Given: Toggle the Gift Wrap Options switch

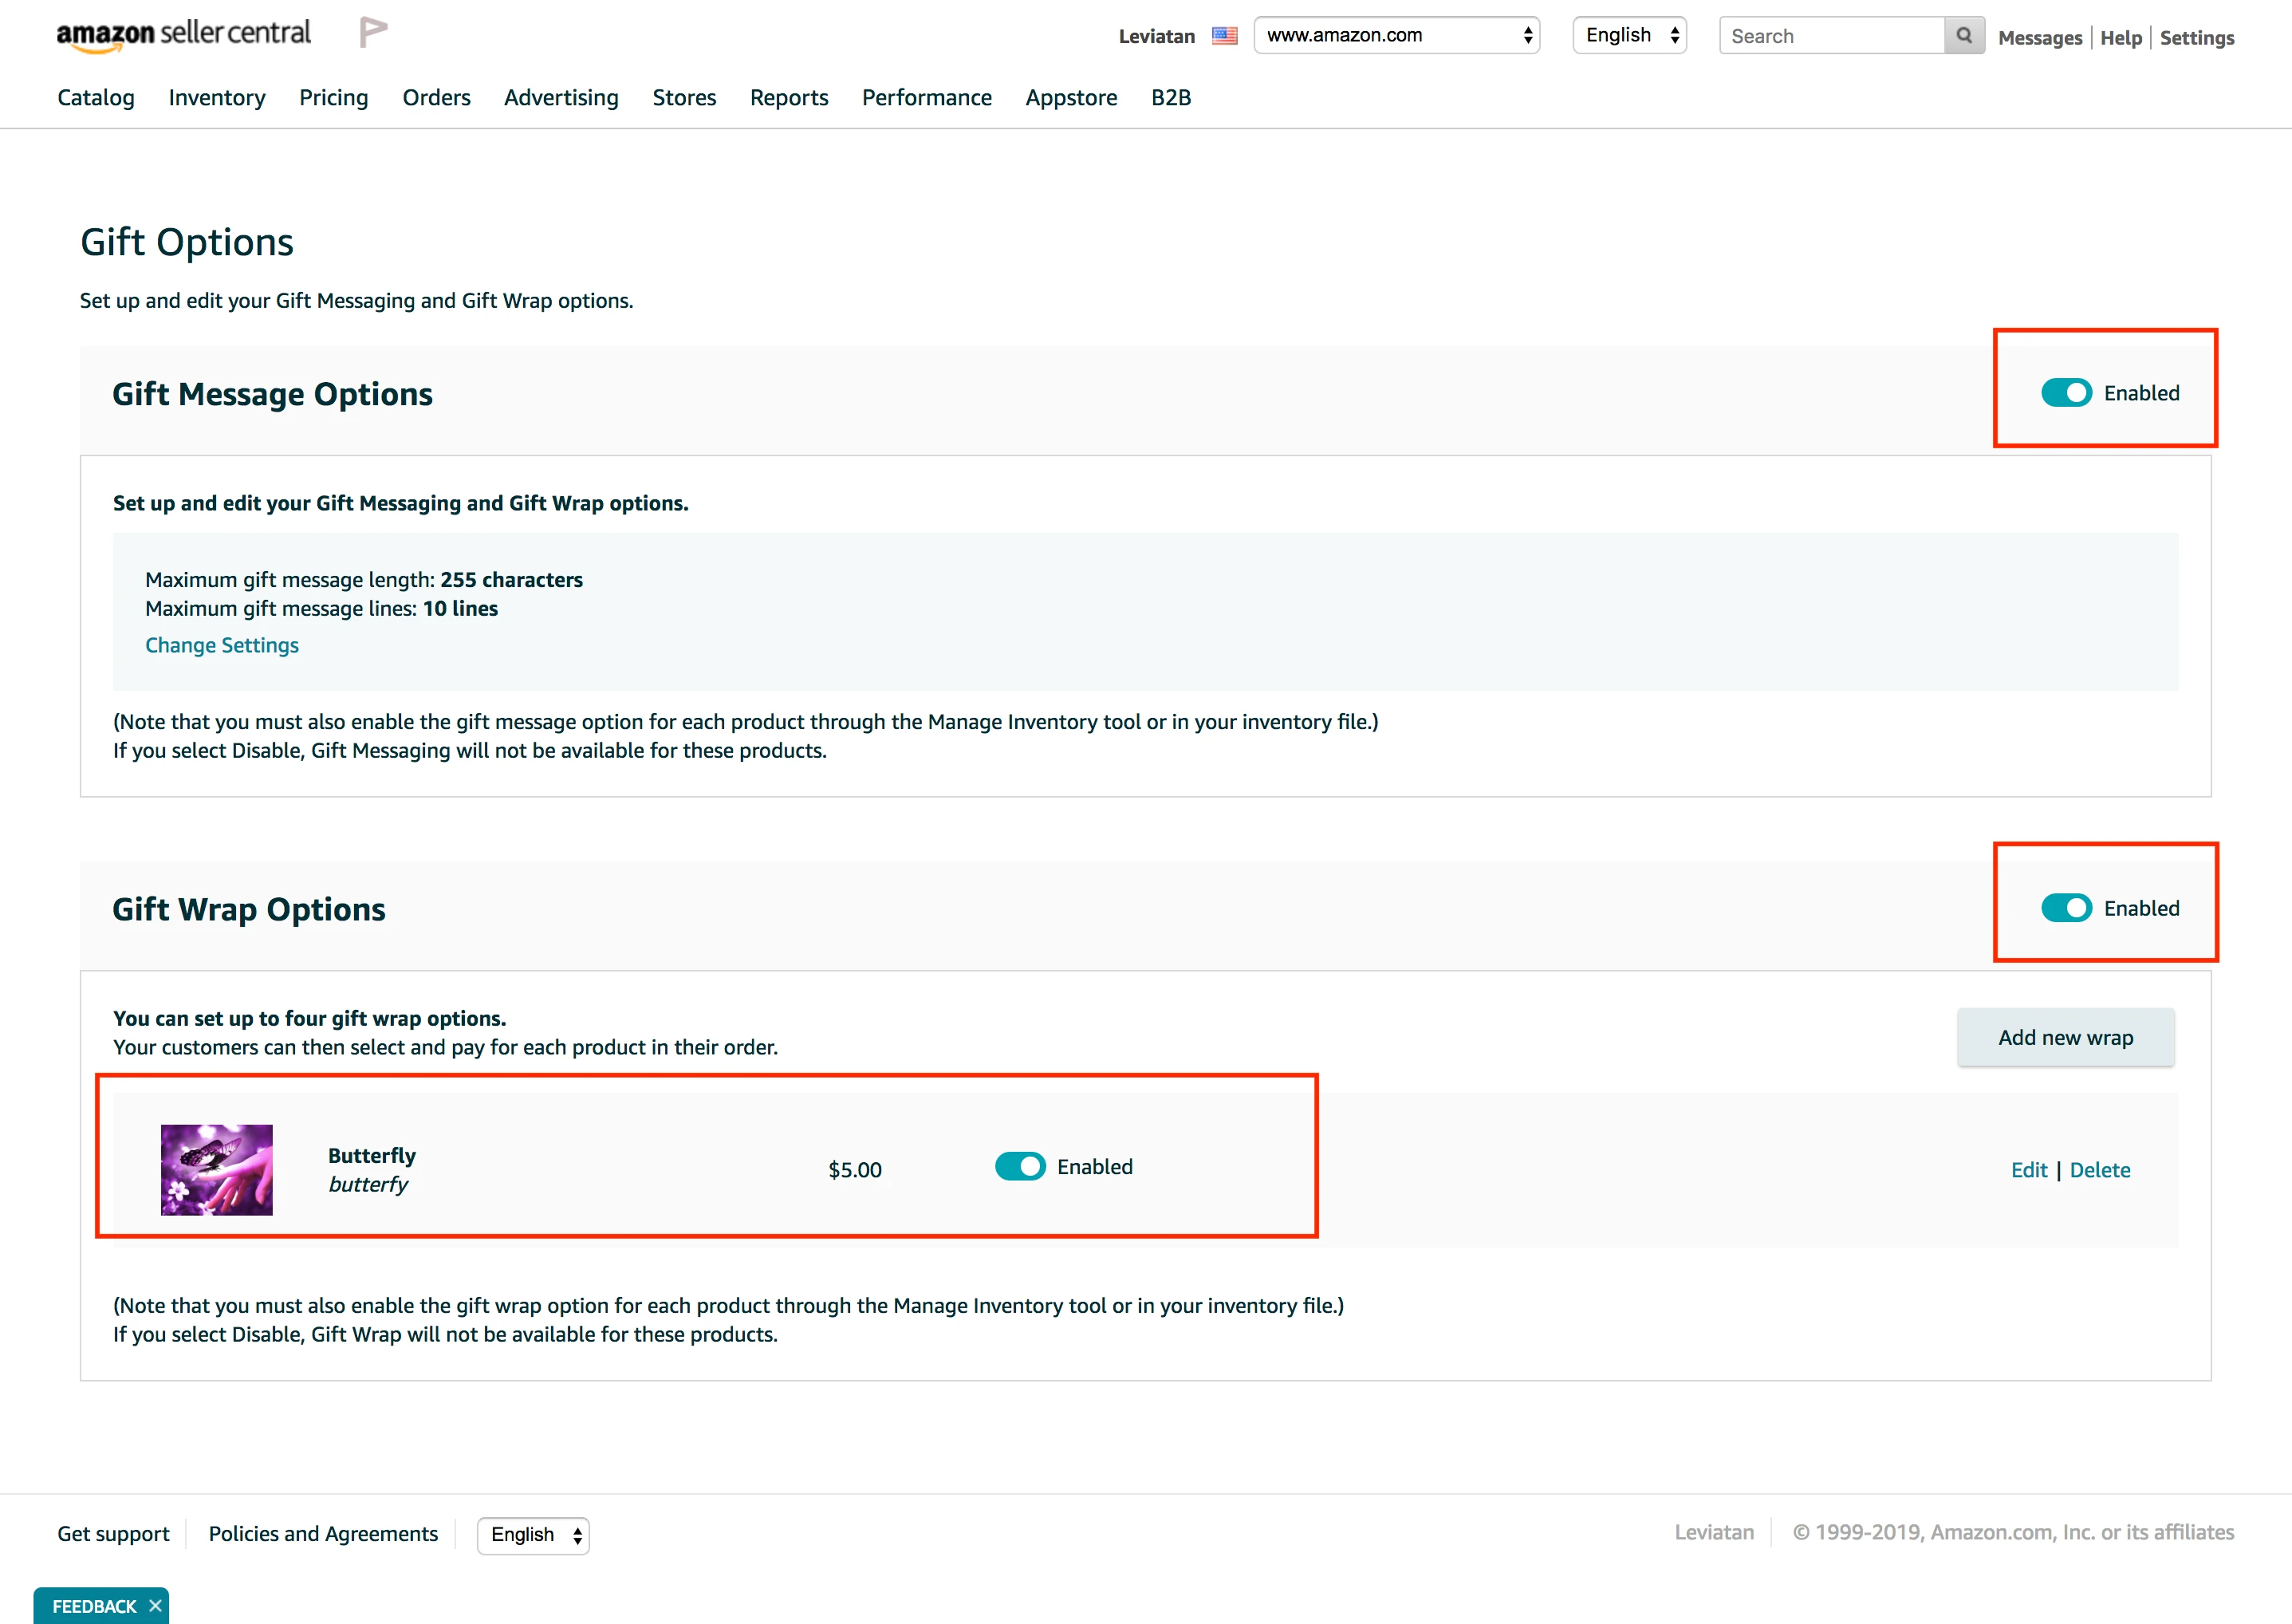Looking at the screenshot, I should (x=2066, y=908).
